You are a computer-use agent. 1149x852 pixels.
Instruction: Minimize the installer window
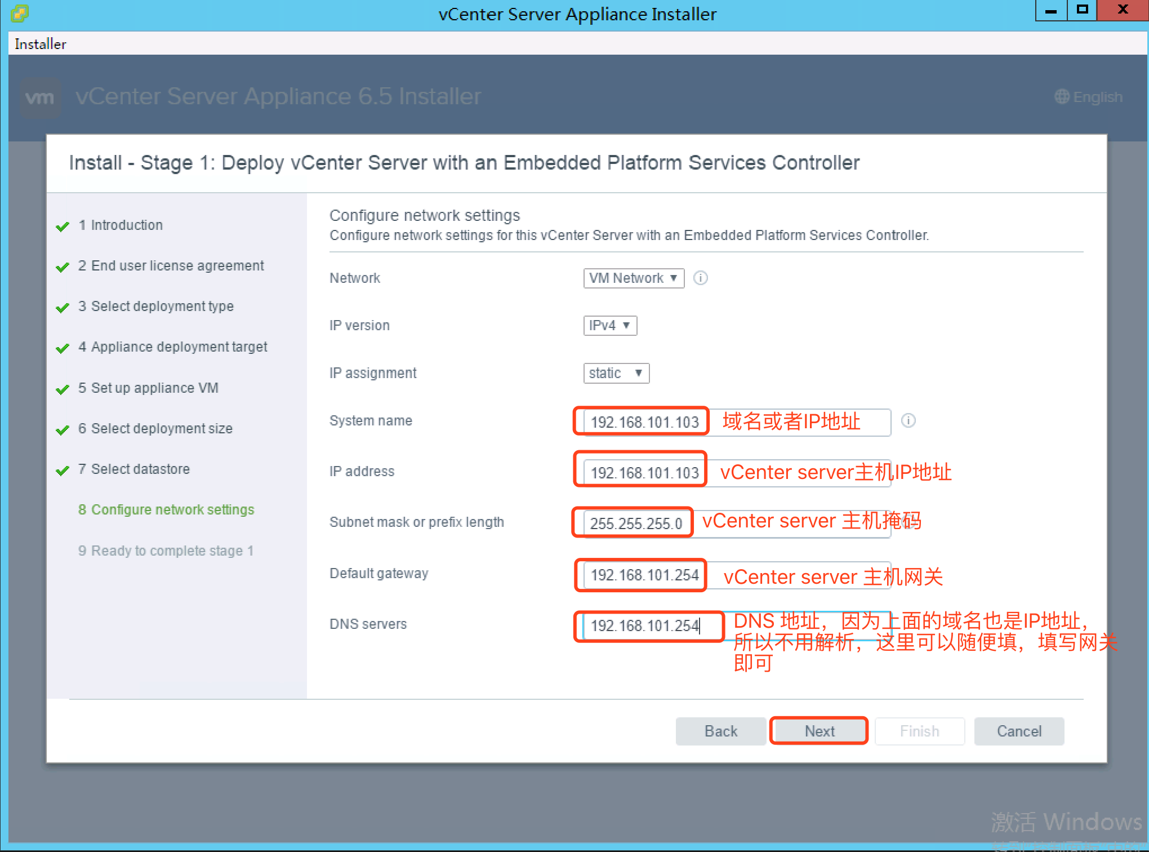pos(1051,10)
